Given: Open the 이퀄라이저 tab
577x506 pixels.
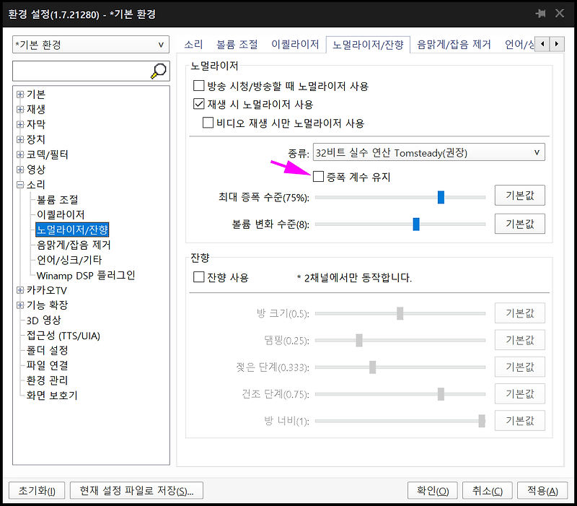Looking at the screenshot, I should pyautogui.click(x=295, y=45).
